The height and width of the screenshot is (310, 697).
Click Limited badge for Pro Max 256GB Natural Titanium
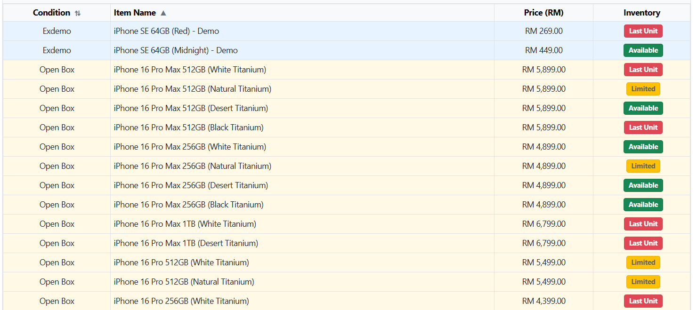pyautogui.click(x=643, y=166)
